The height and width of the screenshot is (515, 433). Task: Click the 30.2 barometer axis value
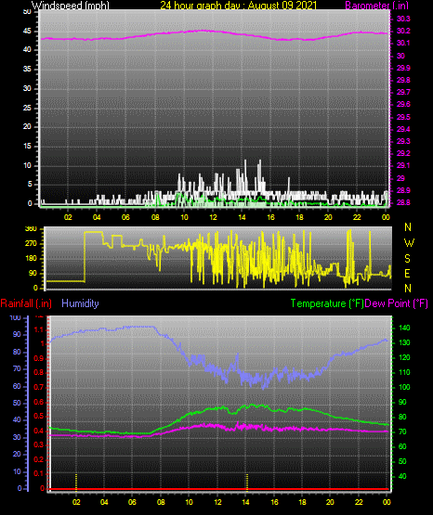point(403,31)
